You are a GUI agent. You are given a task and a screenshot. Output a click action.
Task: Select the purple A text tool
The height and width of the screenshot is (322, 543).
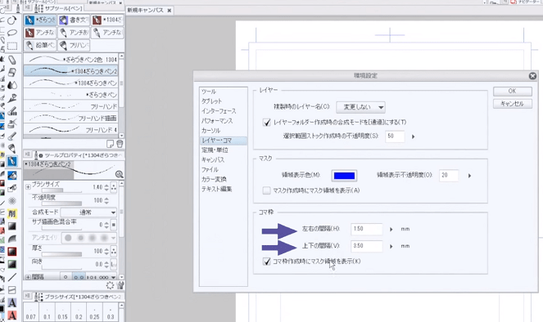tap(12, 303)
